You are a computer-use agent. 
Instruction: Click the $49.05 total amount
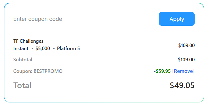click(182, 85)
